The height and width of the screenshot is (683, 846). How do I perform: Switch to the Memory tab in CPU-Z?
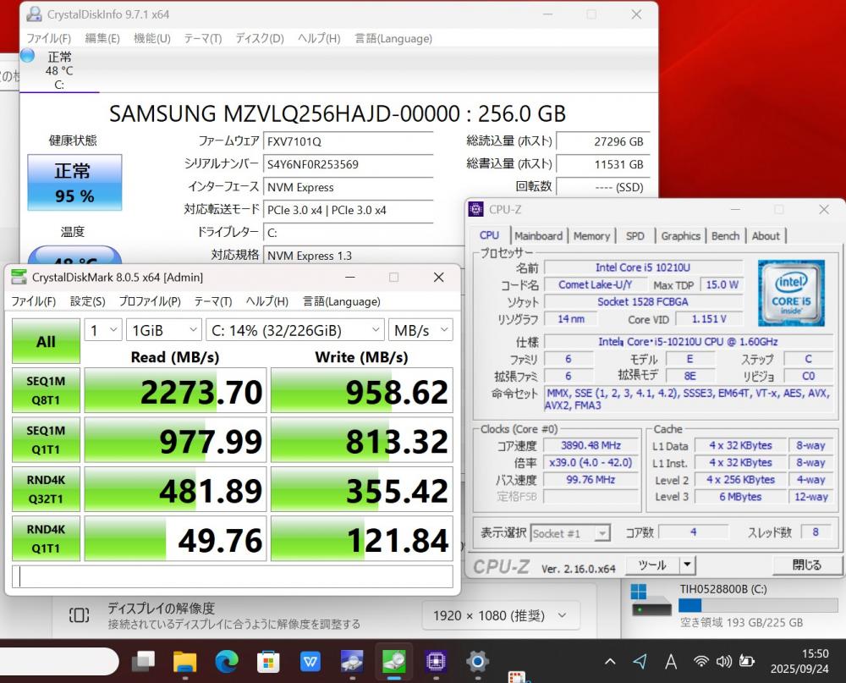tap(591, 236)
